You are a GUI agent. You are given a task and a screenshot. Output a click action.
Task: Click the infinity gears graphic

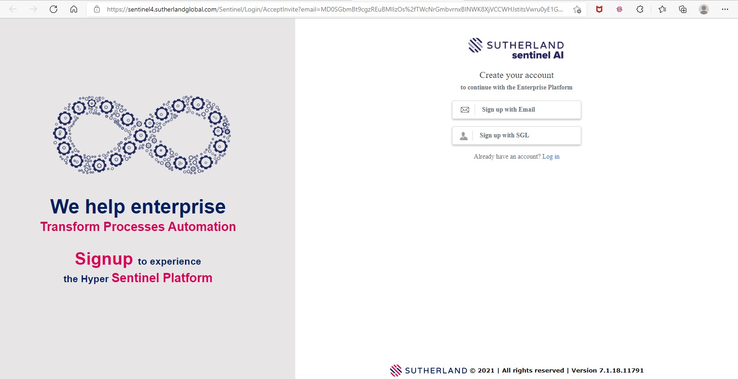coord(142,135)
